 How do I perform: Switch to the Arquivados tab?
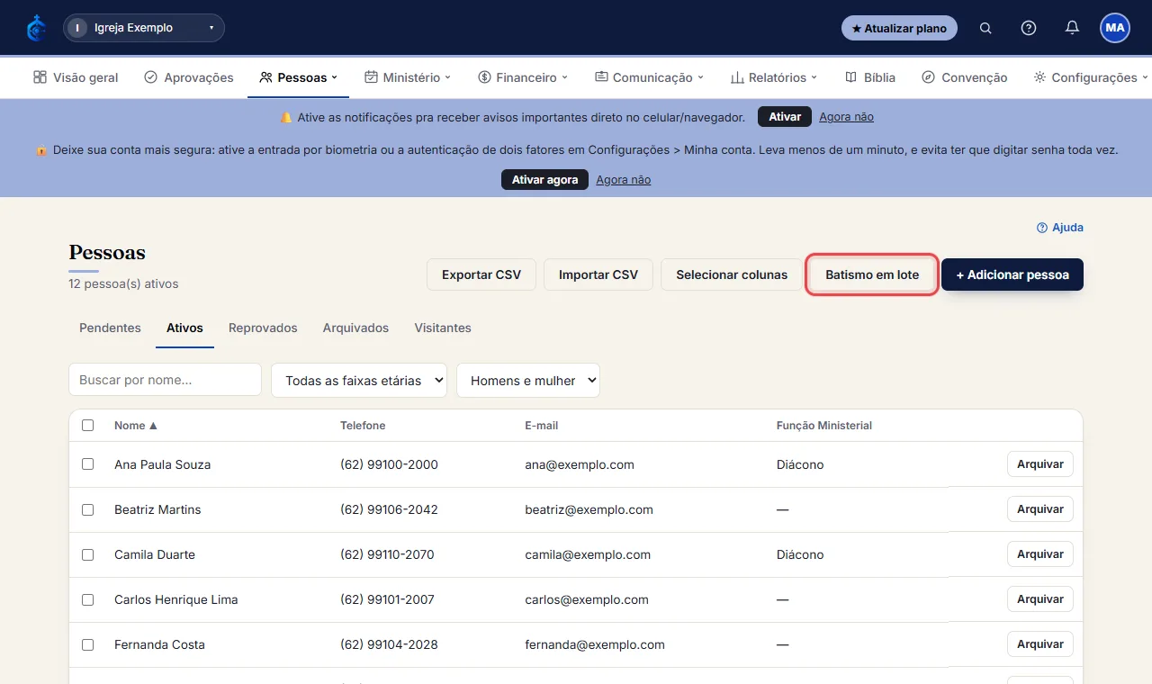[x=355, y=328]
